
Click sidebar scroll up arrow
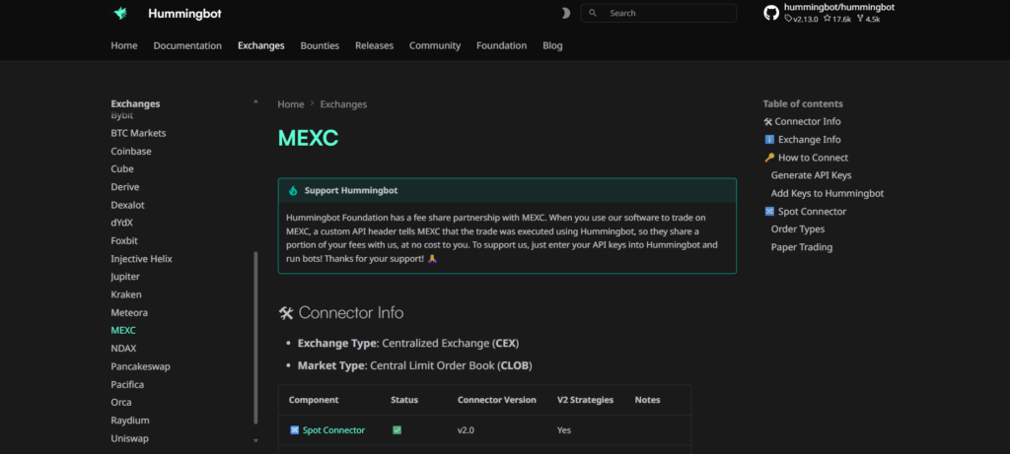[x=255, y=101]
